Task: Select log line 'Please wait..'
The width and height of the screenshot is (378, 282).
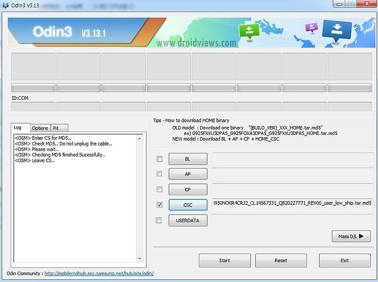Action: tap(37, 149)
